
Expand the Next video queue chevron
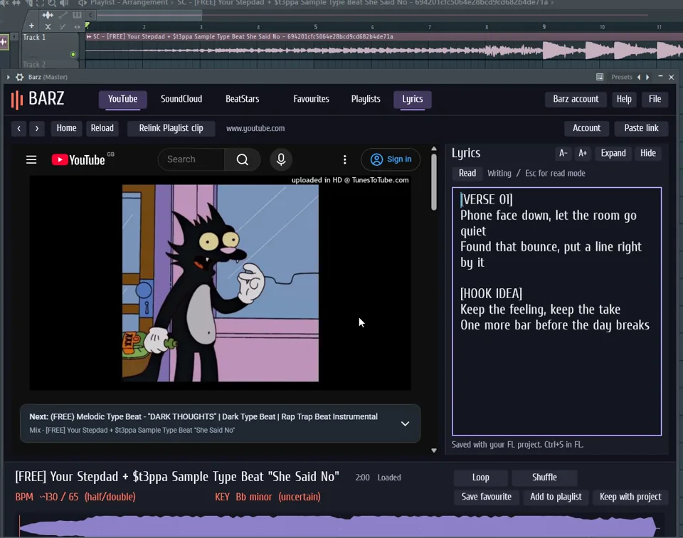pos(405,424)
